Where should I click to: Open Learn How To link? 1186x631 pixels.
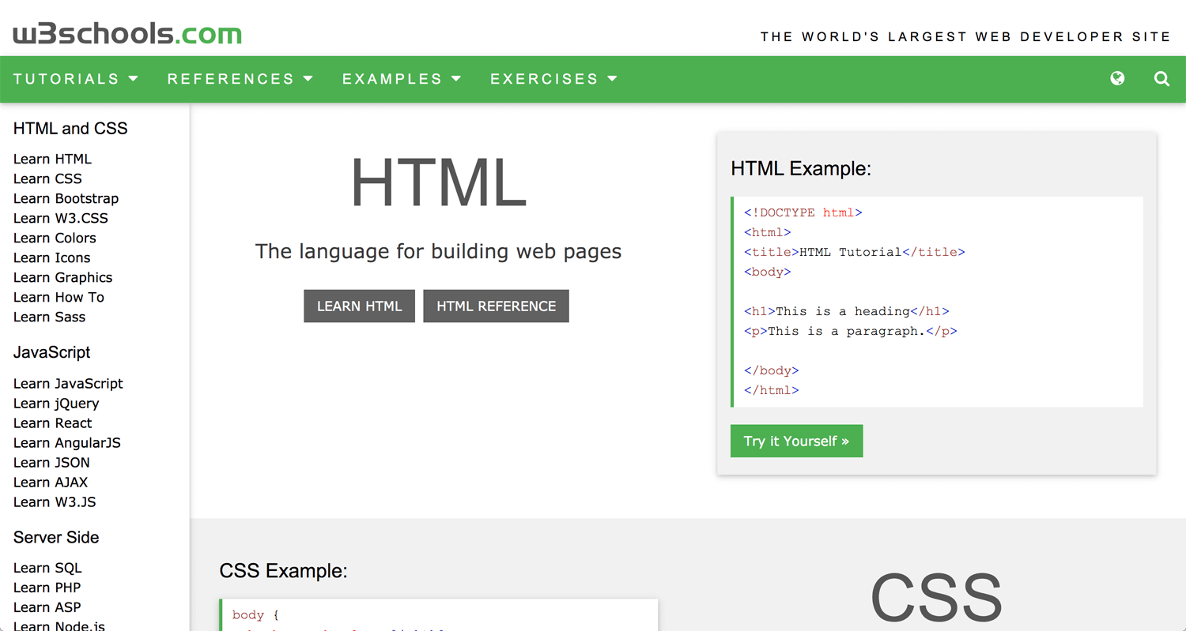point(59,297)
